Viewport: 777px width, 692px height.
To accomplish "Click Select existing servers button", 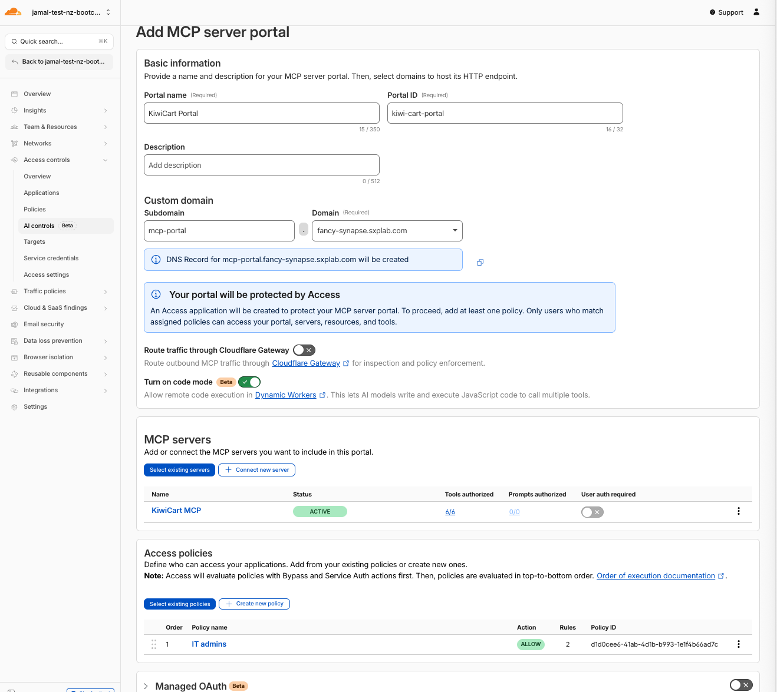I will pyautogui.click(x=180, y=470).
